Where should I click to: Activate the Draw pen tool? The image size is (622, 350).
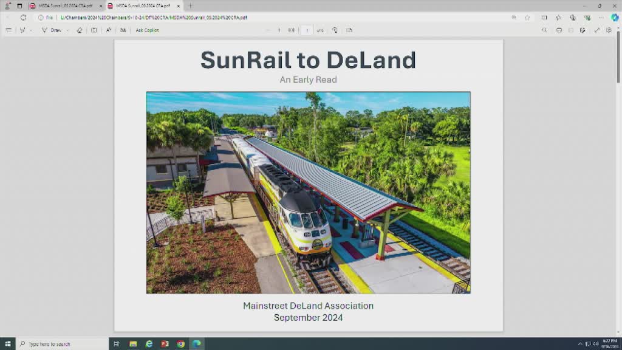pyautogui.click(x=52, y=30)
